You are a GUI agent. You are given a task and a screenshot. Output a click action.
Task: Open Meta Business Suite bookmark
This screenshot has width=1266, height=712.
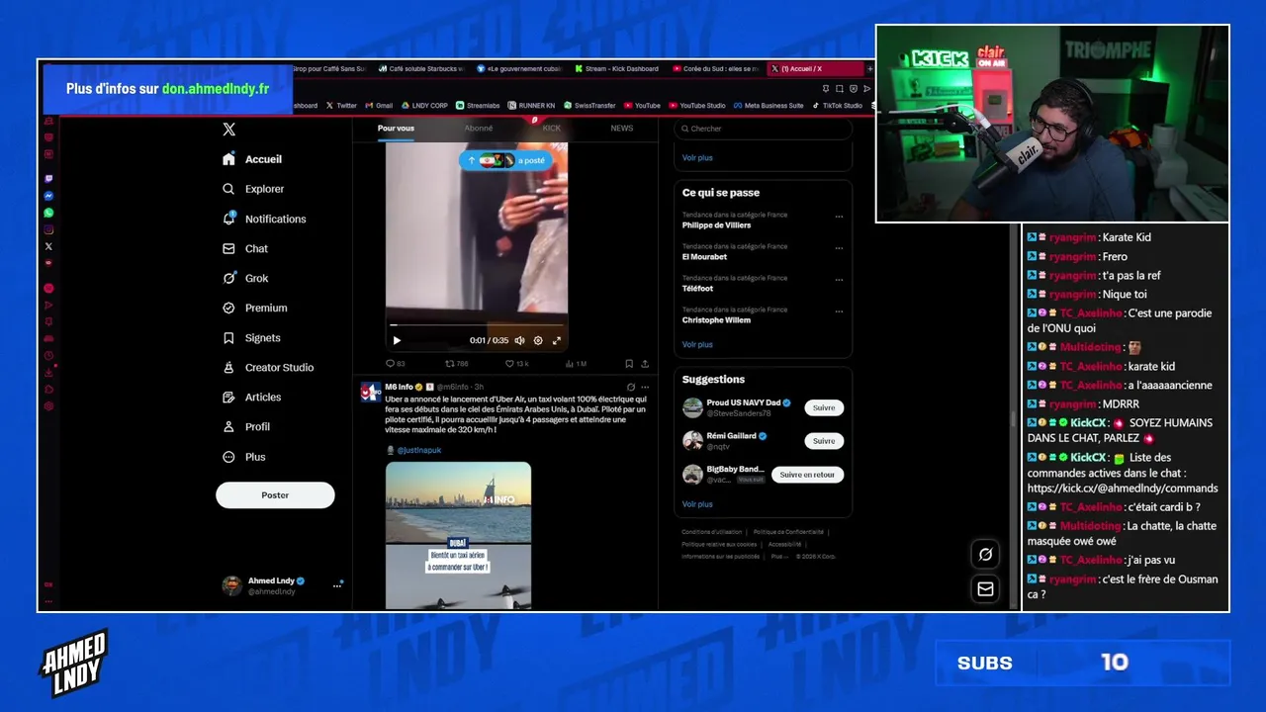click(769, 106)
